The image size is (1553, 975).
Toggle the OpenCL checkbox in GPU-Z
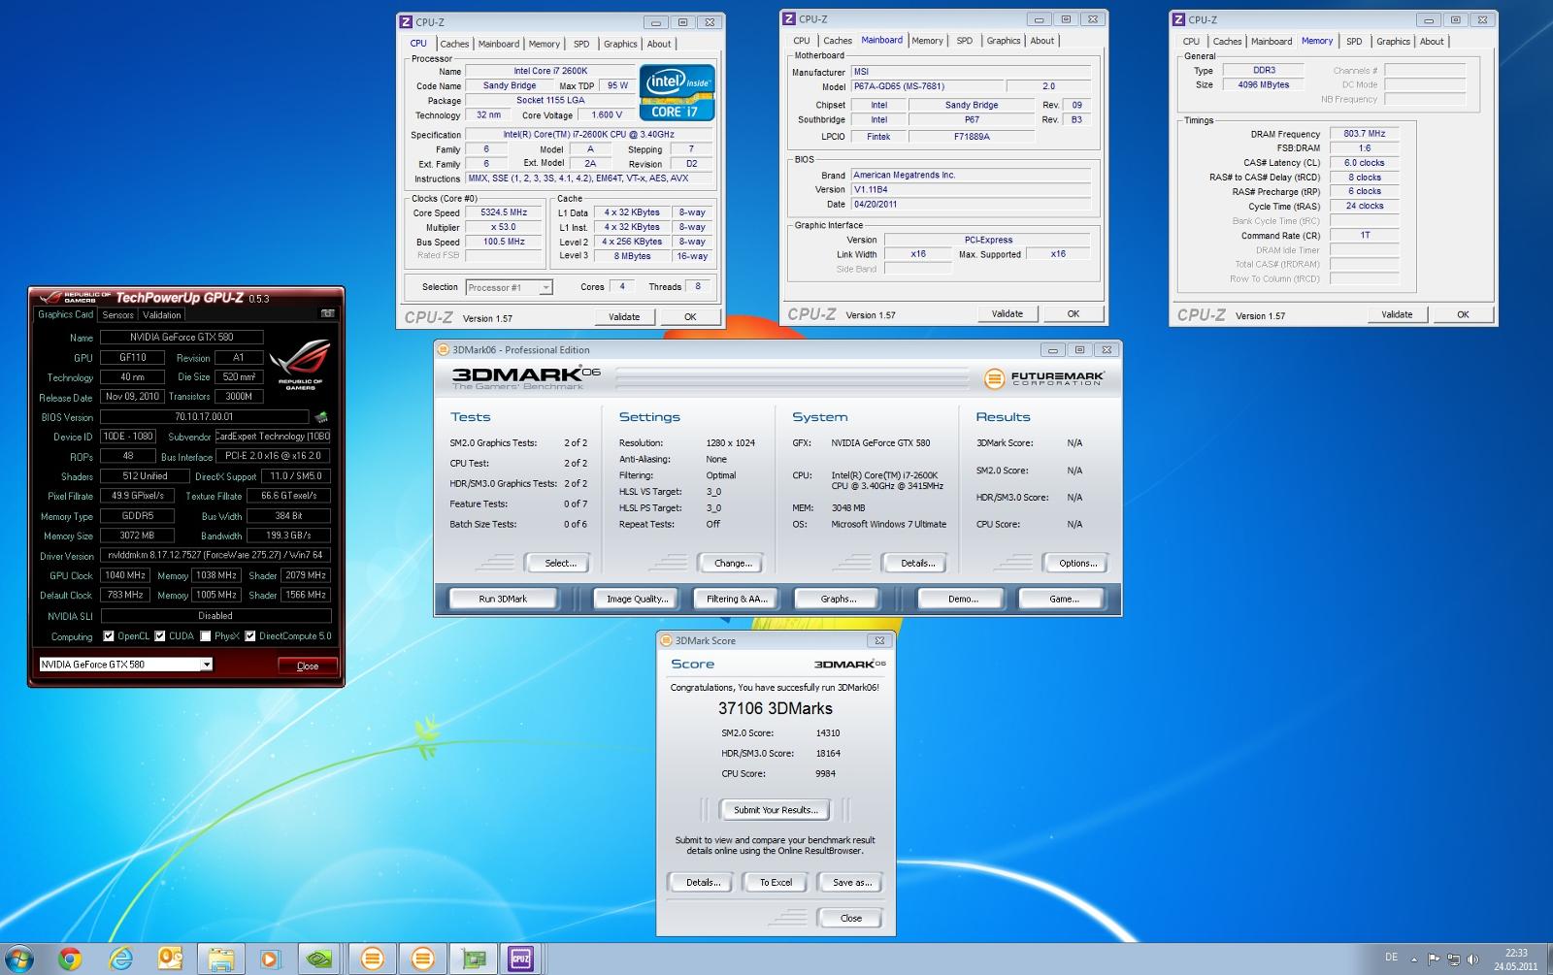pos(109,636)
